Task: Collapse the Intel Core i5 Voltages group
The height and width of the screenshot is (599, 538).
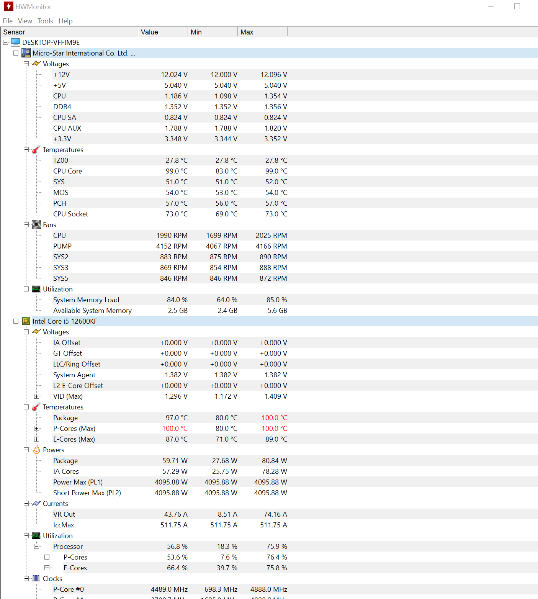Action: coord(26,332)
